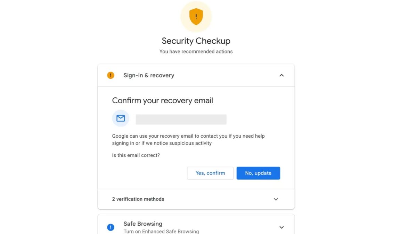Select the Confirm your recovery email heading
The height and width of the screenshot is (234, 417).
click(x=162, y=100)
